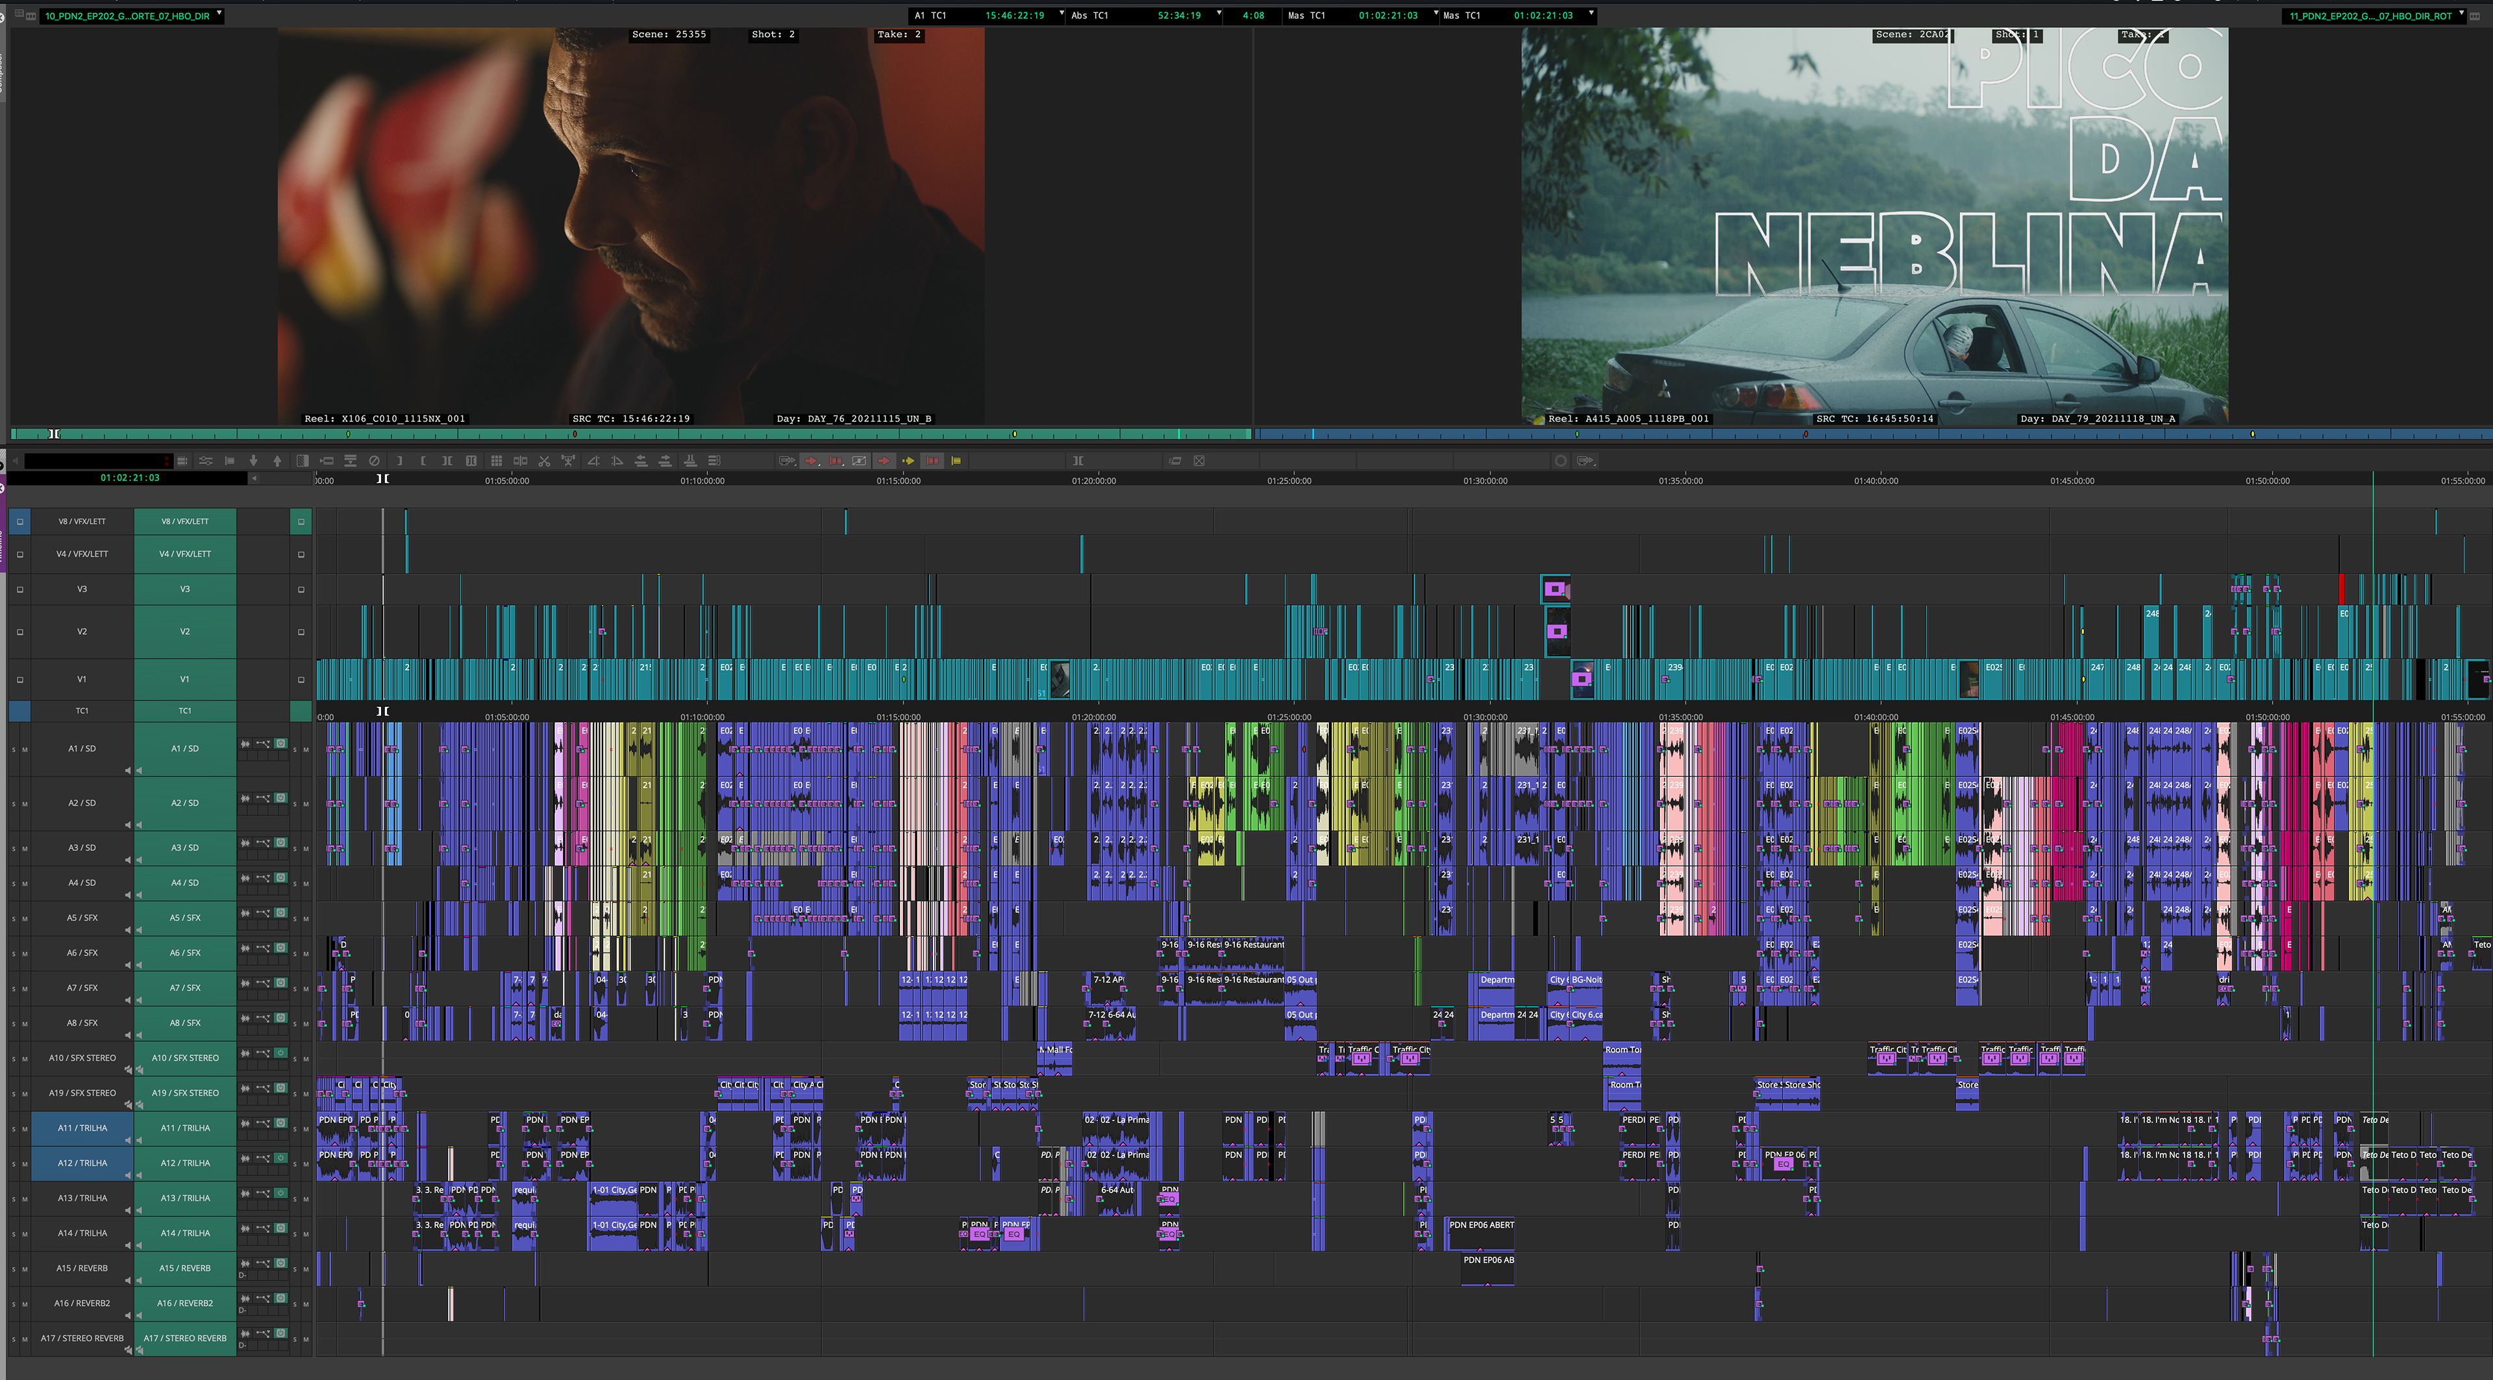The image size is (2493, 1380).
Task: Select the red trim roller tool
Action: 835,461
